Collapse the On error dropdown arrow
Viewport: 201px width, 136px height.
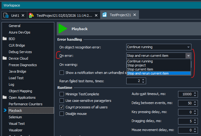pos(188,56)
